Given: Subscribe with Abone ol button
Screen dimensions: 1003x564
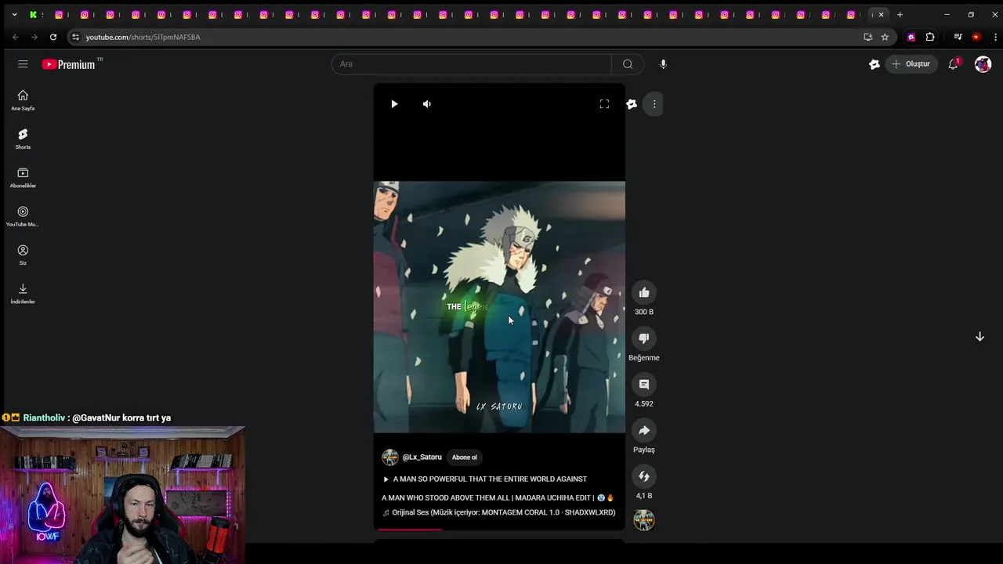Looking at the screenshot, I should pyautogui.click(x=465, y=457).
